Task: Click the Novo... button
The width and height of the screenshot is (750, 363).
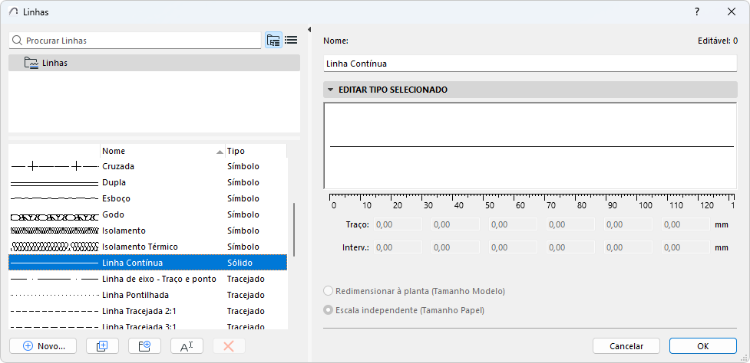Action: tap(43, 346)
